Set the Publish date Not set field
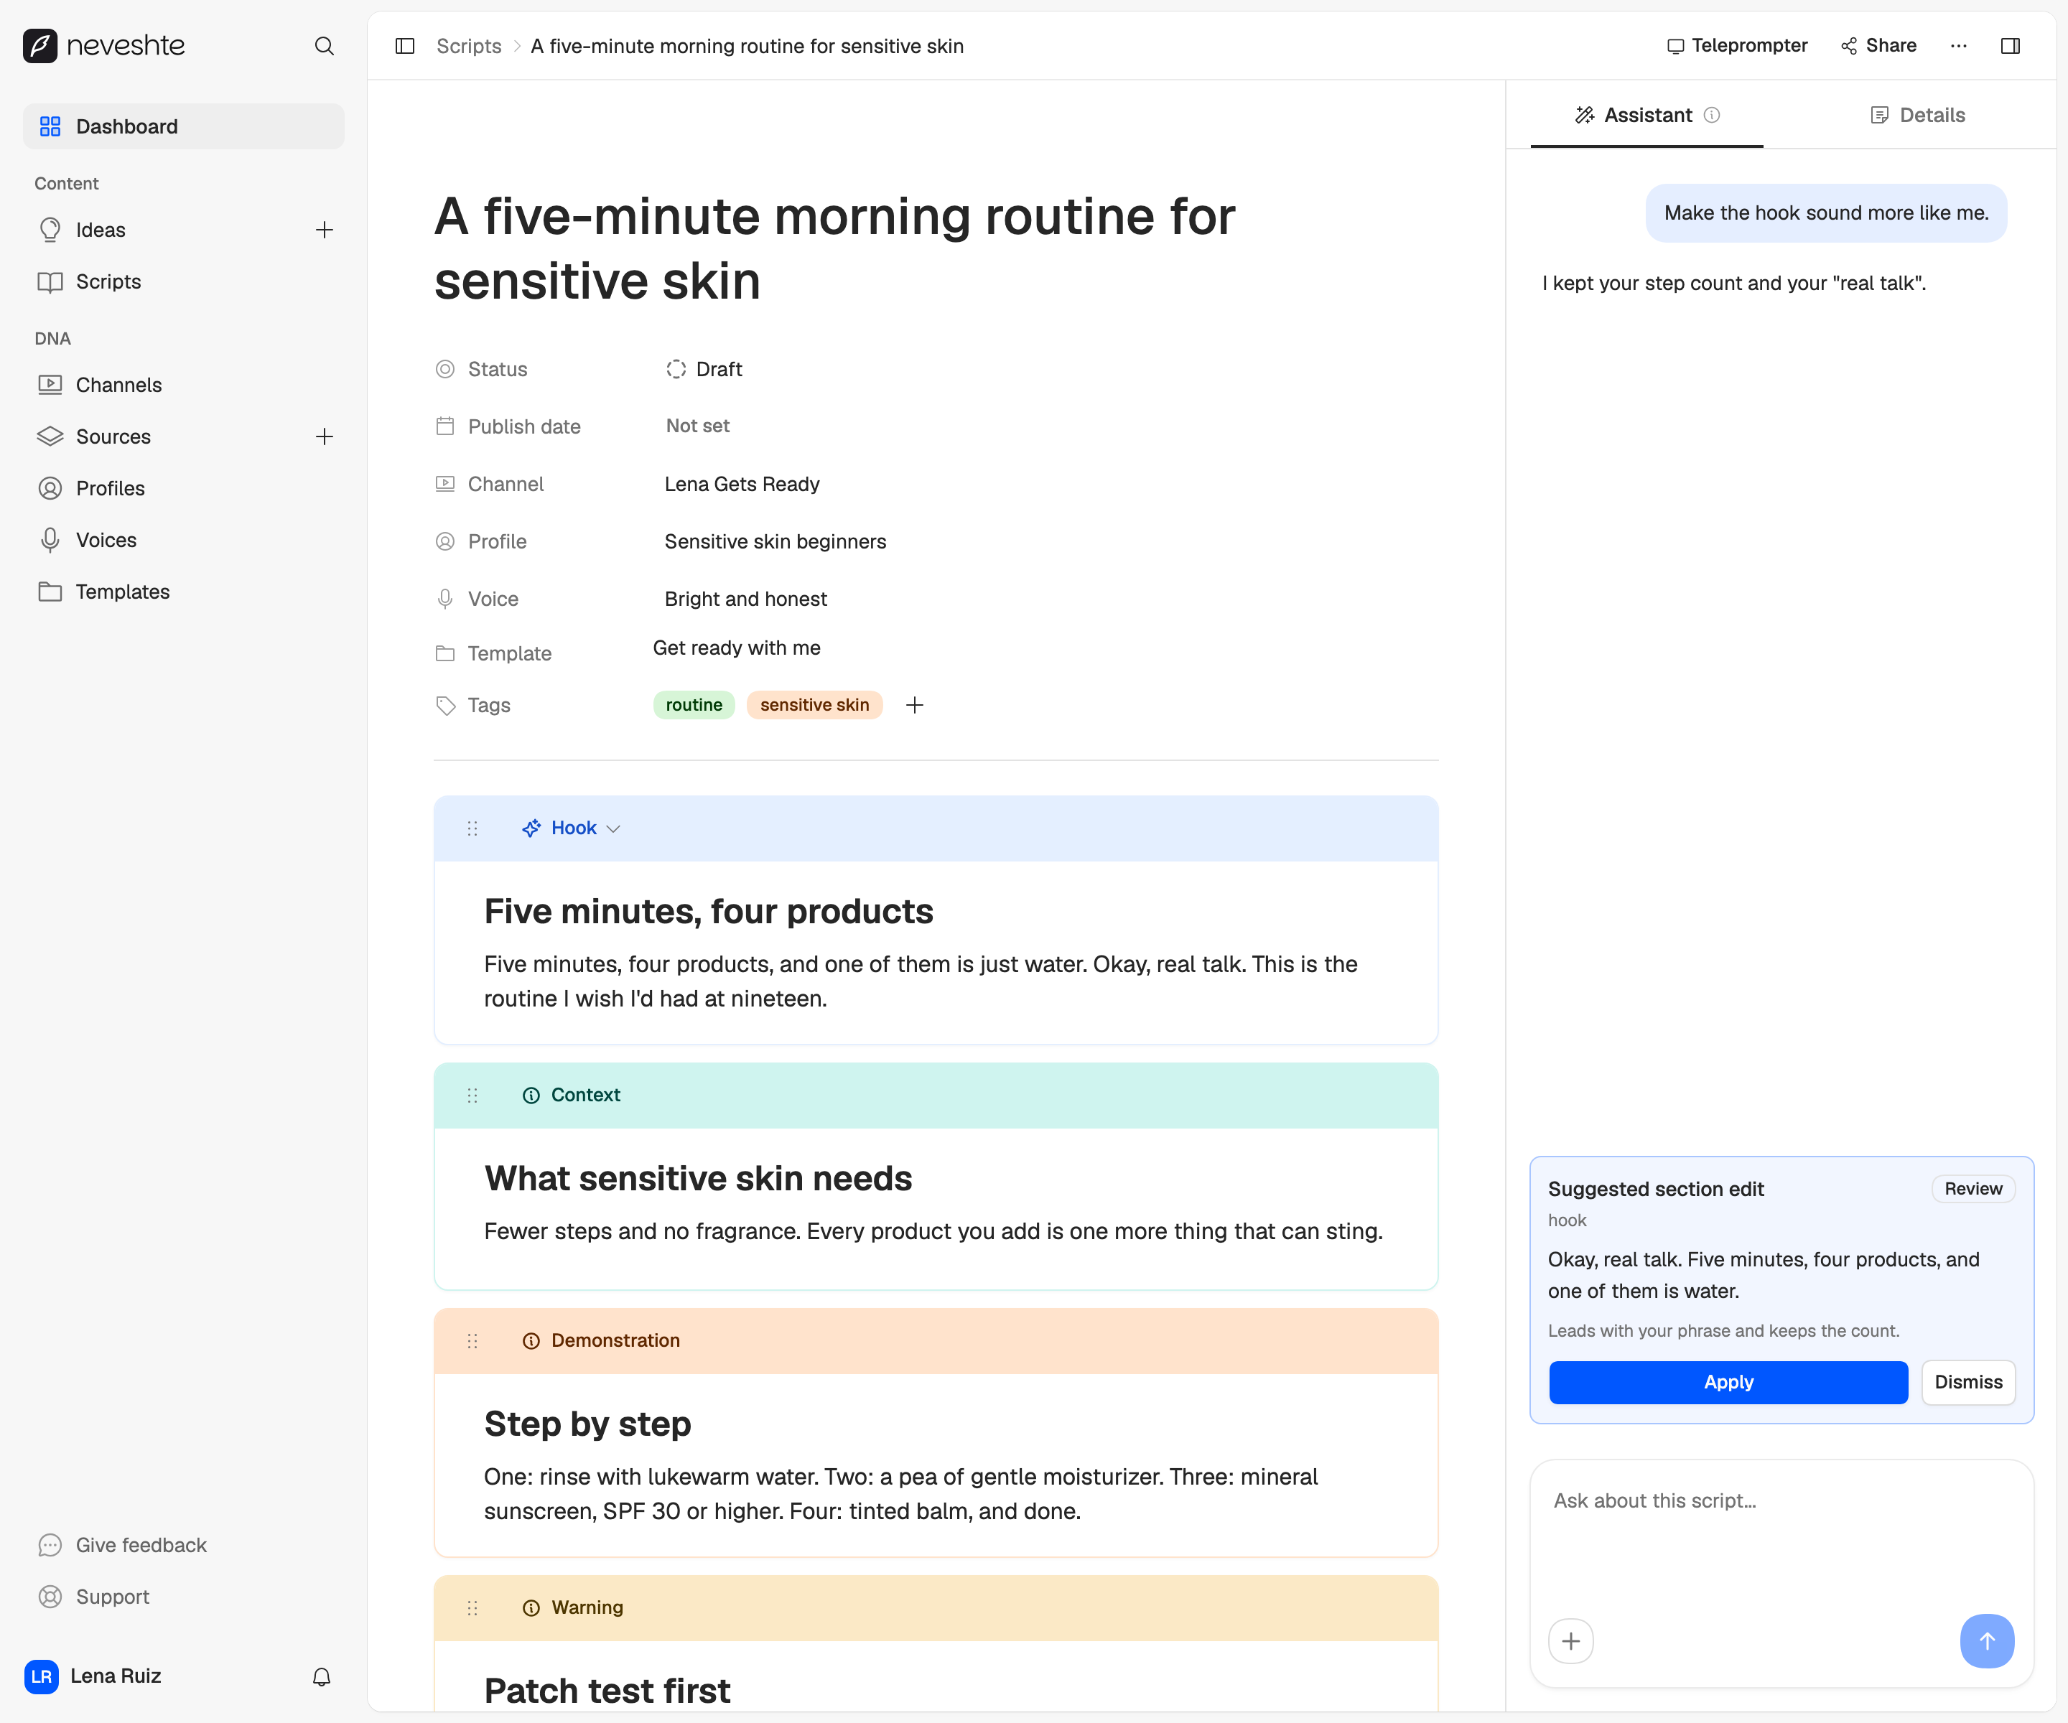Viewport: 2068px width, 1723px height. coord(697,425)
